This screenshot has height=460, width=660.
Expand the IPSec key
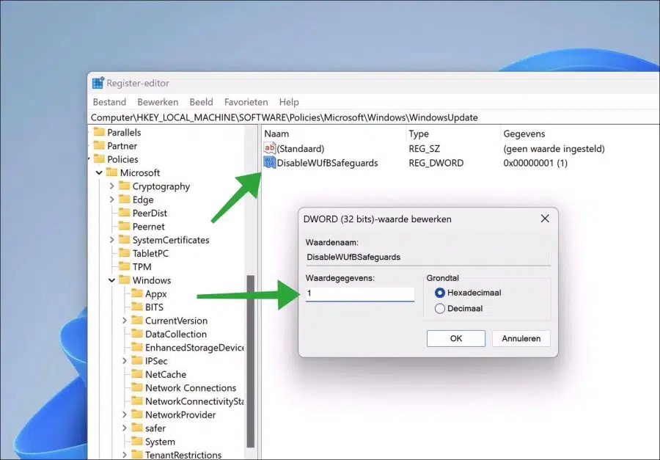click(x=125, y=362)
